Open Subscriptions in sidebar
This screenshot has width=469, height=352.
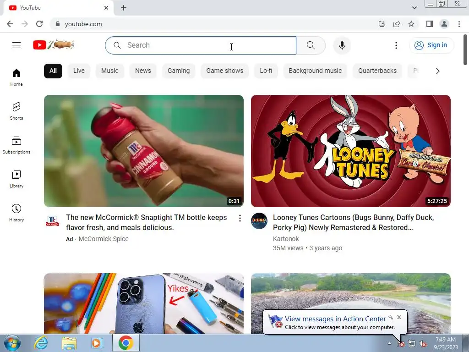click(x=16, y=145)
